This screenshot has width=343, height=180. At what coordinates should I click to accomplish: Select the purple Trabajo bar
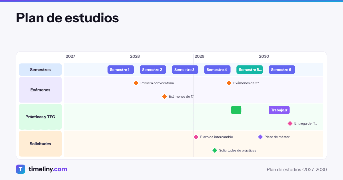279,110
